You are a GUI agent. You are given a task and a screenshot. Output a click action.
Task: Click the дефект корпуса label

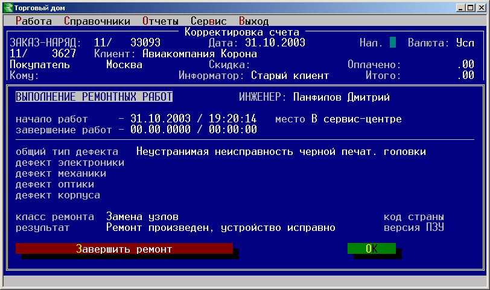point(58,195)
